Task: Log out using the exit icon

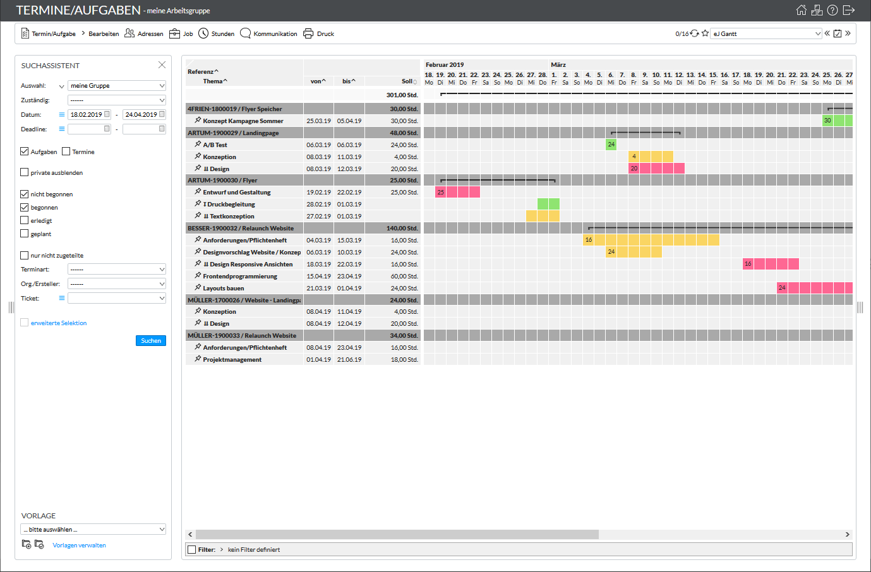Action: click(x=849, y=10)
